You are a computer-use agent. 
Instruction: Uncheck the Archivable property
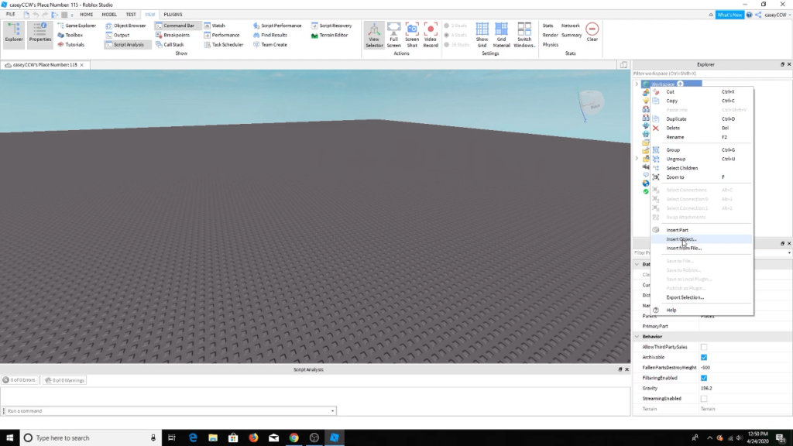(704, 357)
